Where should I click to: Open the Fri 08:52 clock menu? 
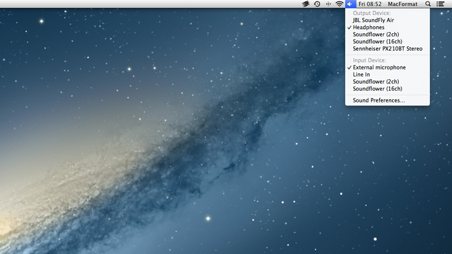point(370,4)
